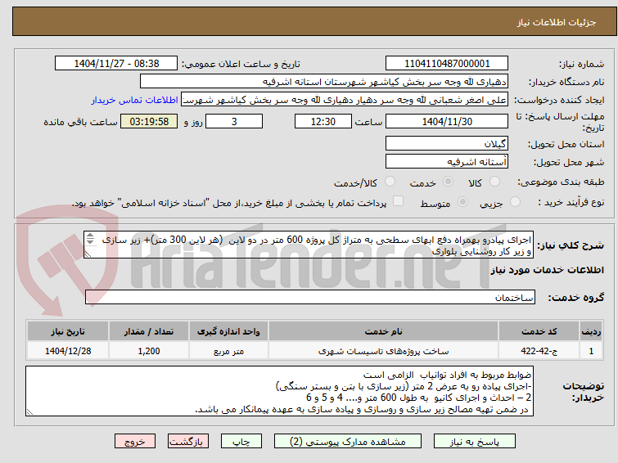618x463 pixels.
Task: Click the نام دستگاه خریدار field
Action: tap(324, 82)
